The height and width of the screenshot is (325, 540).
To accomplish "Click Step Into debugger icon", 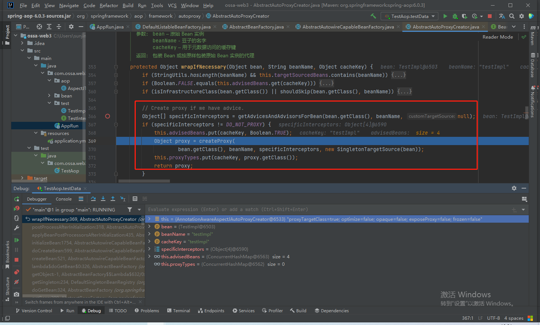I will click(x=103, y=199).
